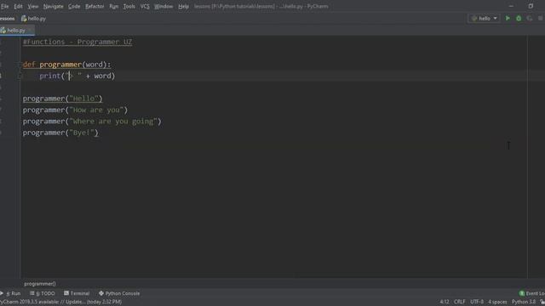The width and height of the screenshot is (545, 306).
Task: Run the hello configuration with the green play icon
Action: point(508,19)
